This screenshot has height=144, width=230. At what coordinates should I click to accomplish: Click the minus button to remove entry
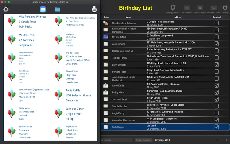click(217, 140)
